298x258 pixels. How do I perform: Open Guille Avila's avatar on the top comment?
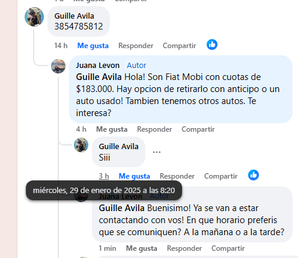point(34,17)
